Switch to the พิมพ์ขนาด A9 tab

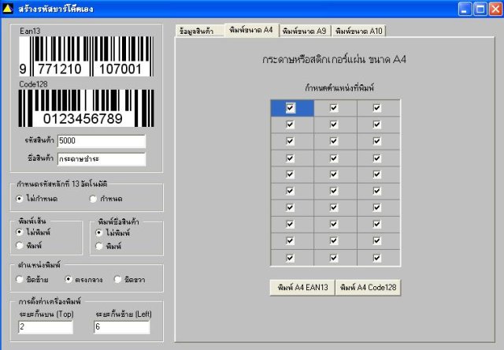click(x=304, y=31)
